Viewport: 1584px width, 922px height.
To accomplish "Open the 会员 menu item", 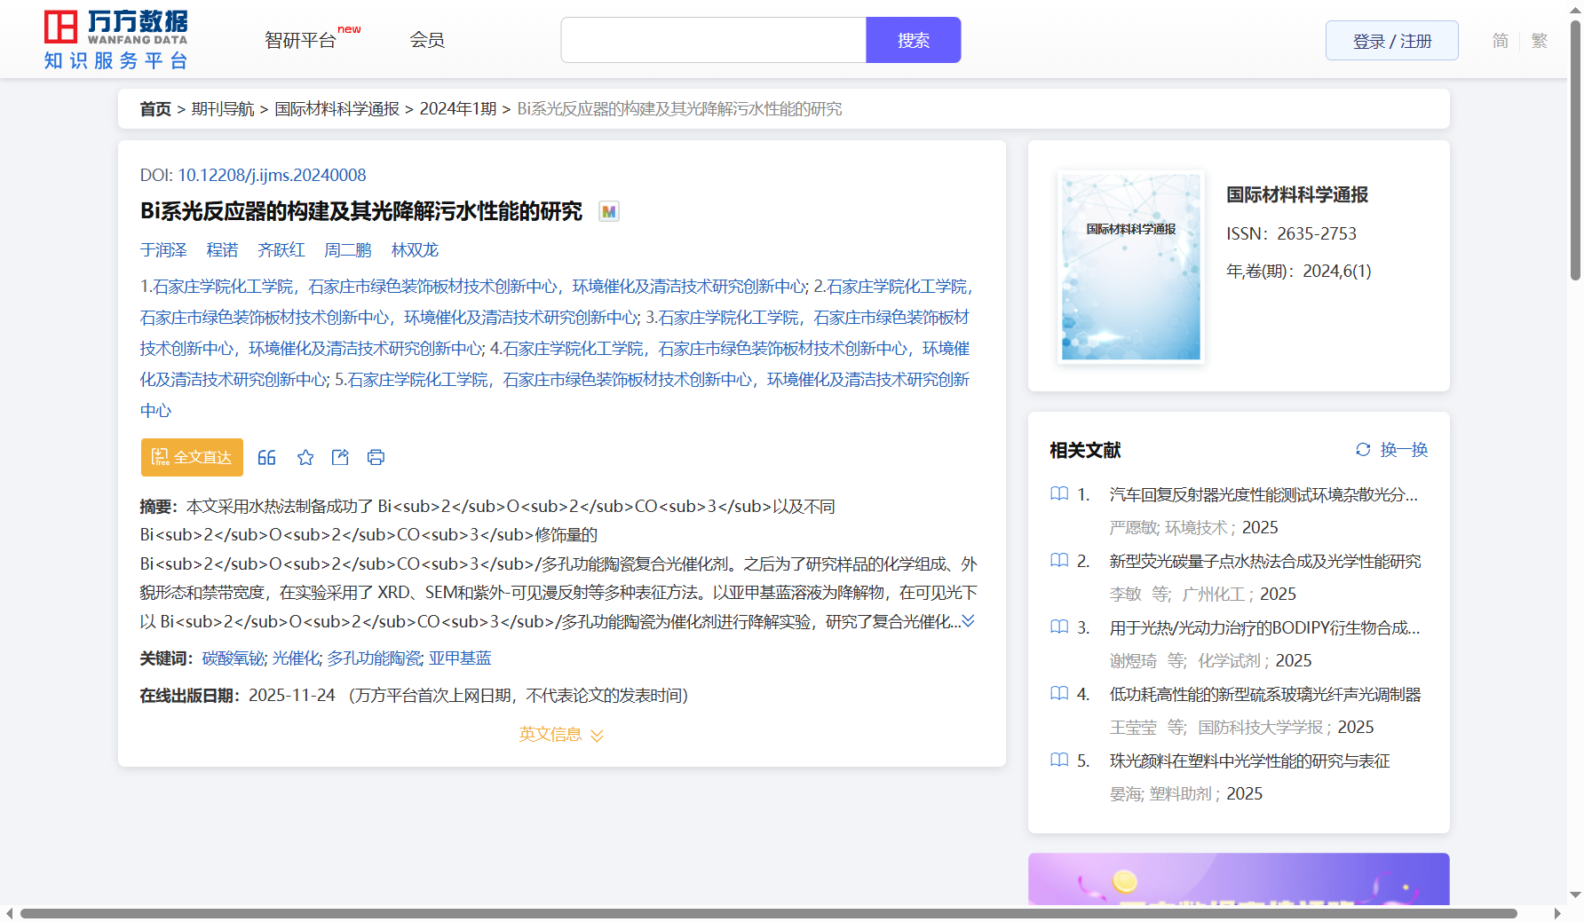I will point(427,41).
